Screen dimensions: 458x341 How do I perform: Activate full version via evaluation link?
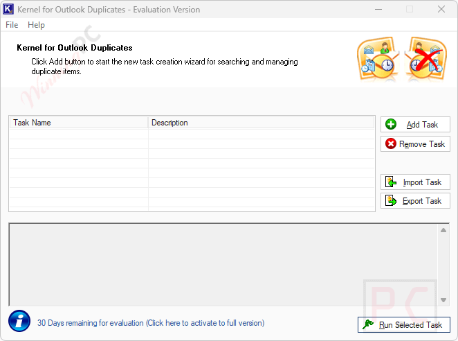(x=151, y=323)
